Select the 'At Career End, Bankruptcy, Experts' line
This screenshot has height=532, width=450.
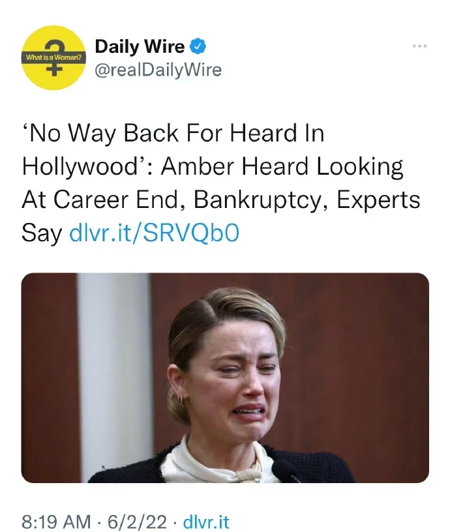tap(221, 199)
